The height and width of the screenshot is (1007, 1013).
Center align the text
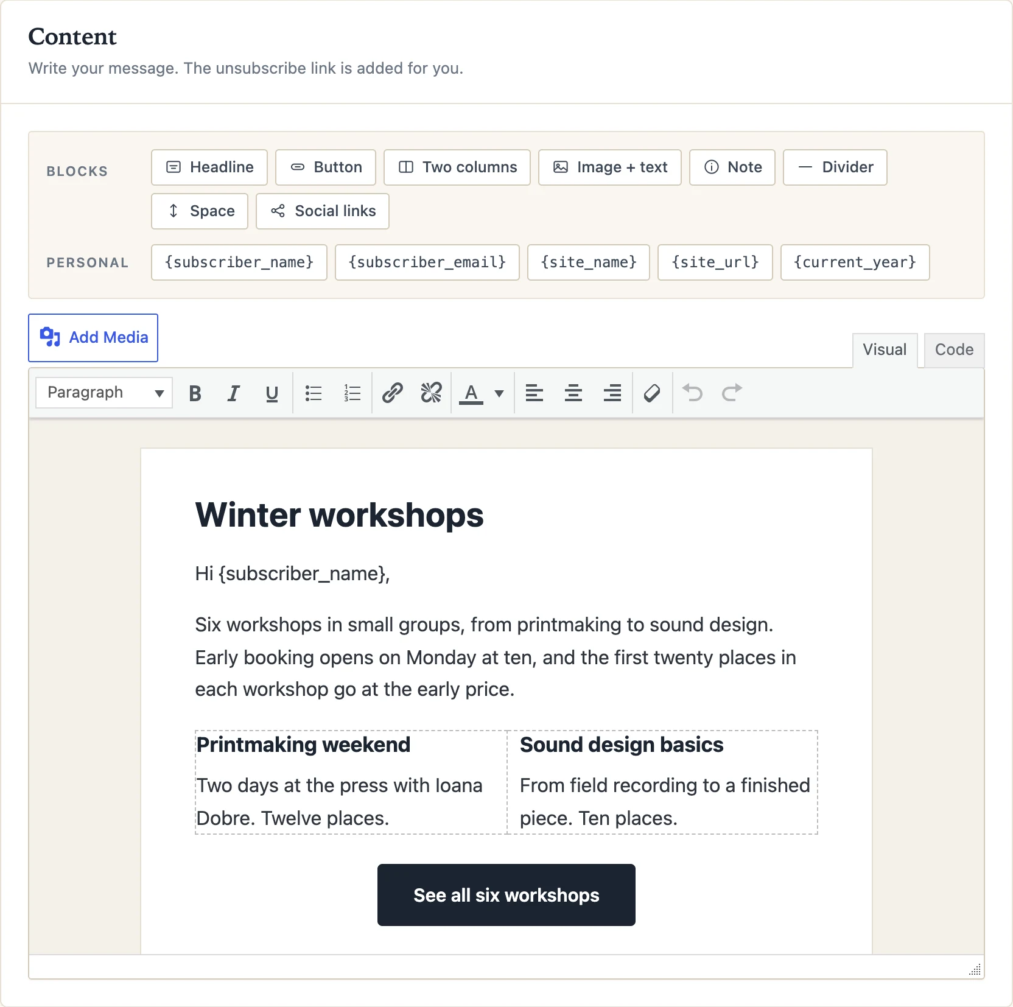[x=573, y=393]
